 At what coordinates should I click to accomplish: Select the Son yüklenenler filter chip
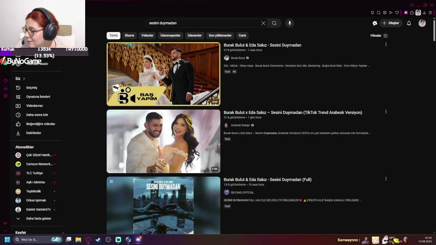[x=220, y=35]
